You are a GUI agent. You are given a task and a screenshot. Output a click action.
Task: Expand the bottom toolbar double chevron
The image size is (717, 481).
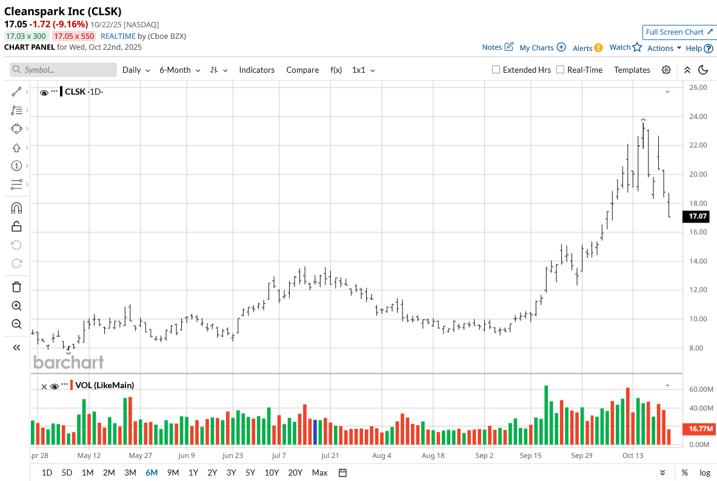[662, 473]
